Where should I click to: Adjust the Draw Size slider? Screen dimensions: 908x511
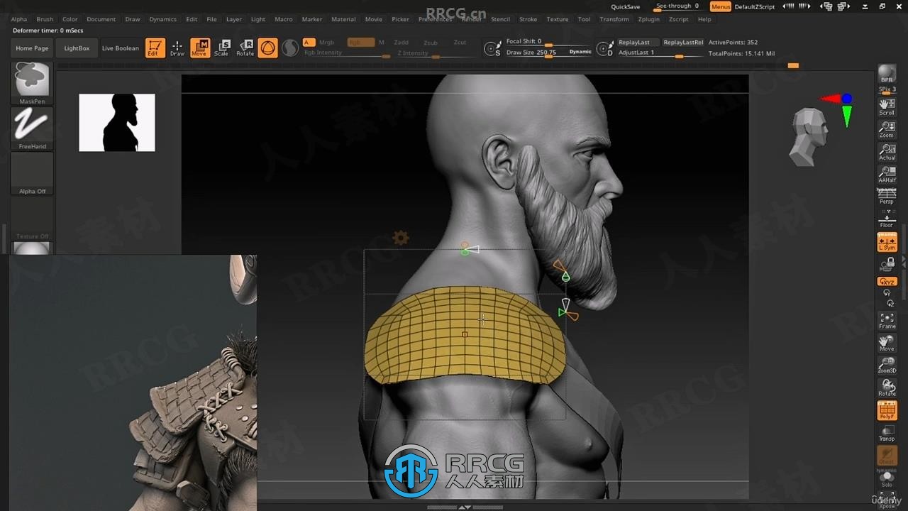tap(535, 53)
